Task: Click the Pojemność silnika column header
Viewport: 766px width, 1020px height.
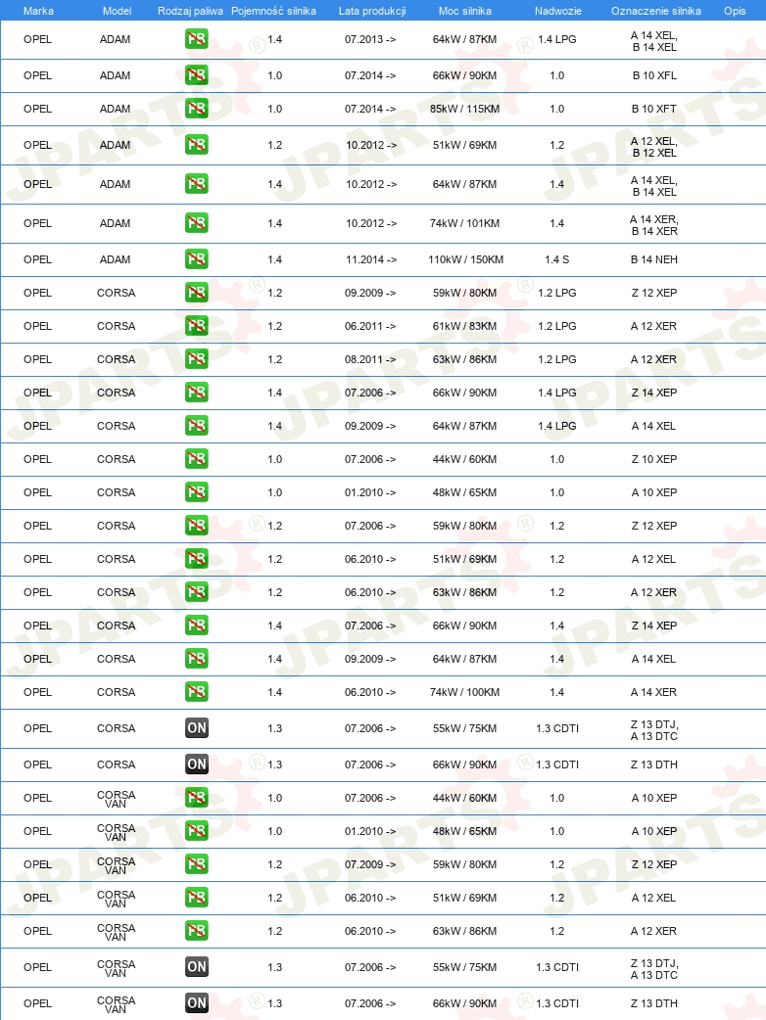Action: (x=274, y=11)
